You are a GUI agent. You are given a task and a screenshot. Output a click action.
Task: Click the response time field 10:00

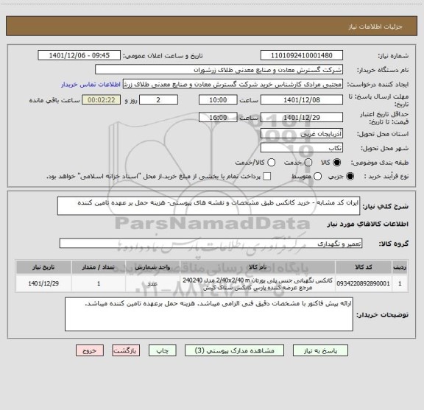(218, 100)
